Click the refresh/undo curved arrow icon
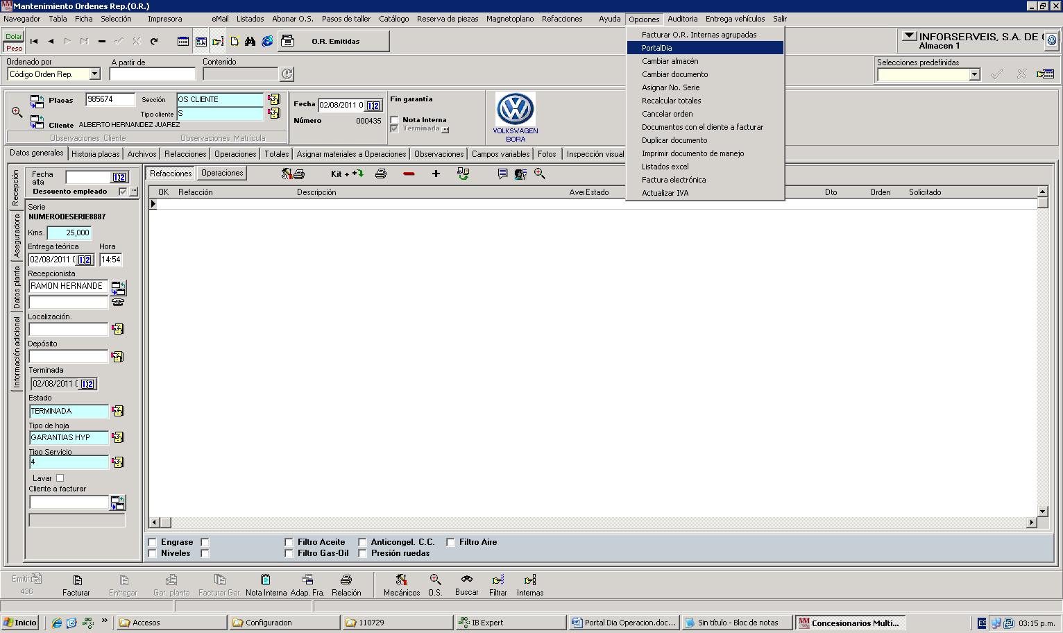Viewport: 1063px width, 633px height. pyautogui.click(x=154, y=42)
